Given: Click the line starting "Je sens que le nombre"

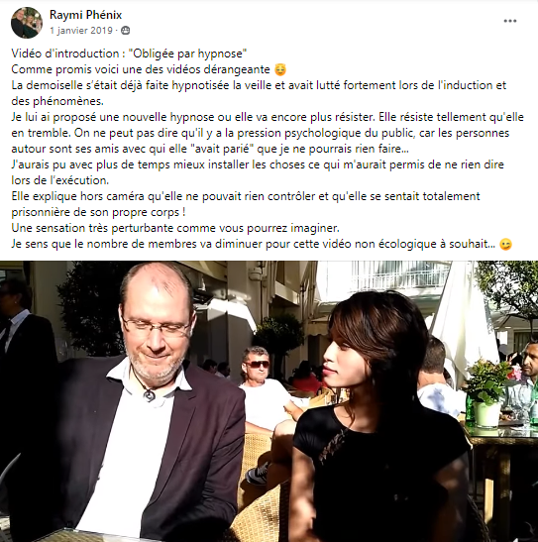Looking at the screenshot, I should click(255, 244).
